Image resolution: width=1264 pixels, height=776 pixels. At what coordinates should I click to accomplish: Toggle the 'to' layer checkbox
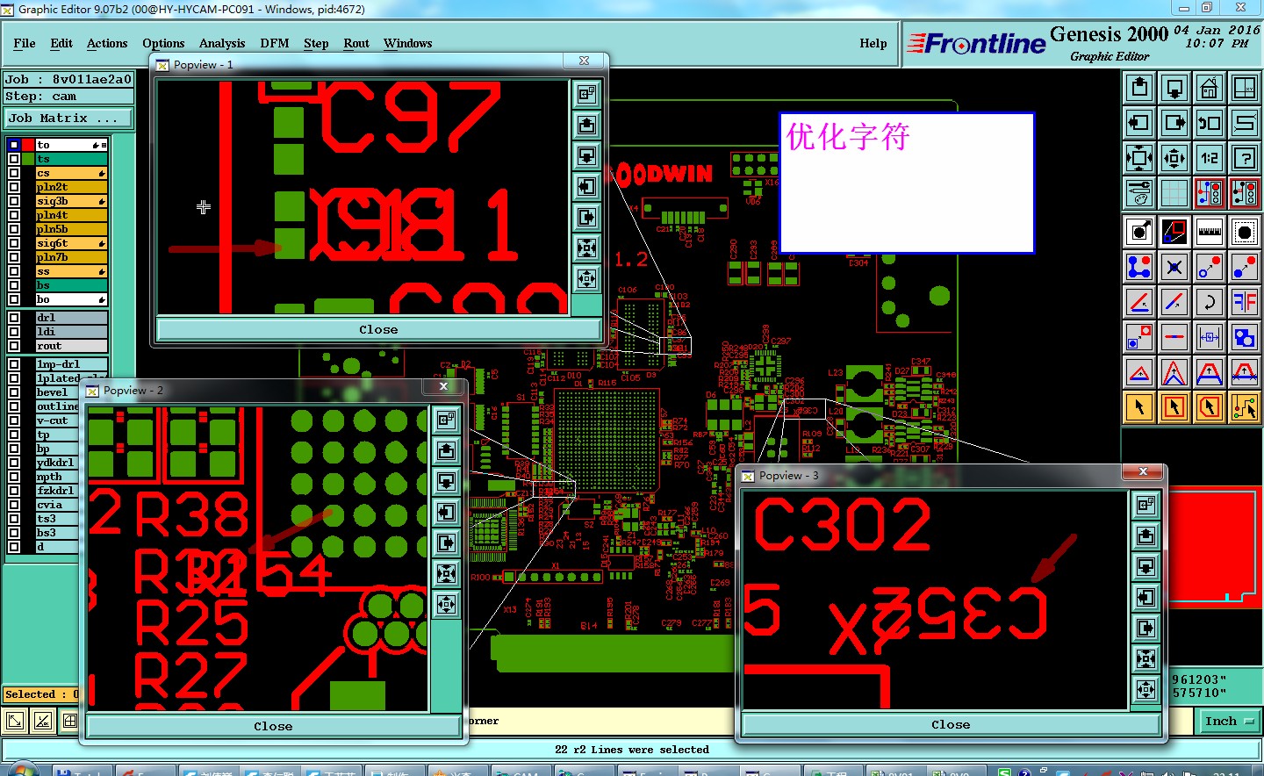14,145
